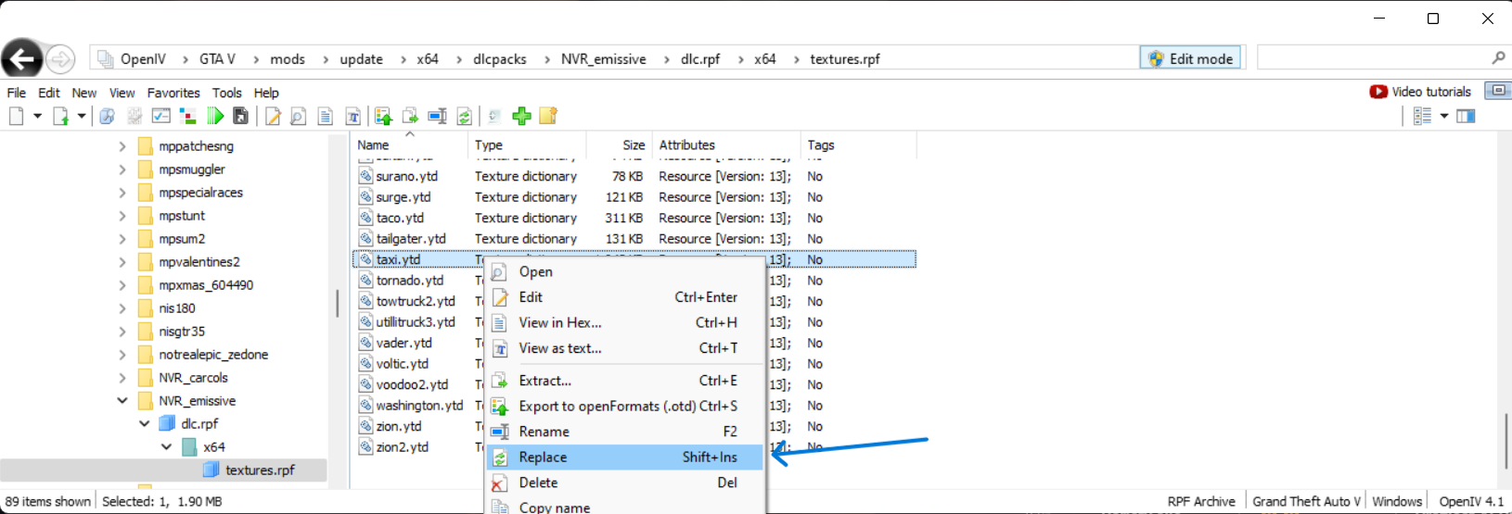Click the Extract files toolbar icon
Screen dimensions: 1512x514
(x=410, y=116)
